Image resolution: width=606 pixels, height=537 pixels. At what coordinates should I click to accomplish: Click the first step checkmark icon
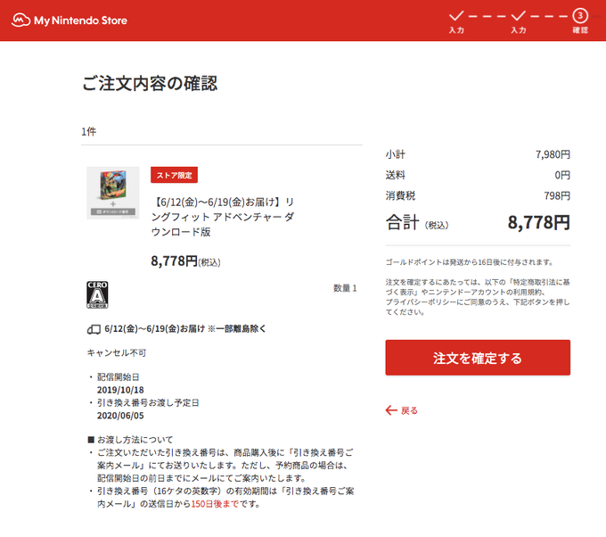(x=456, y=16)
